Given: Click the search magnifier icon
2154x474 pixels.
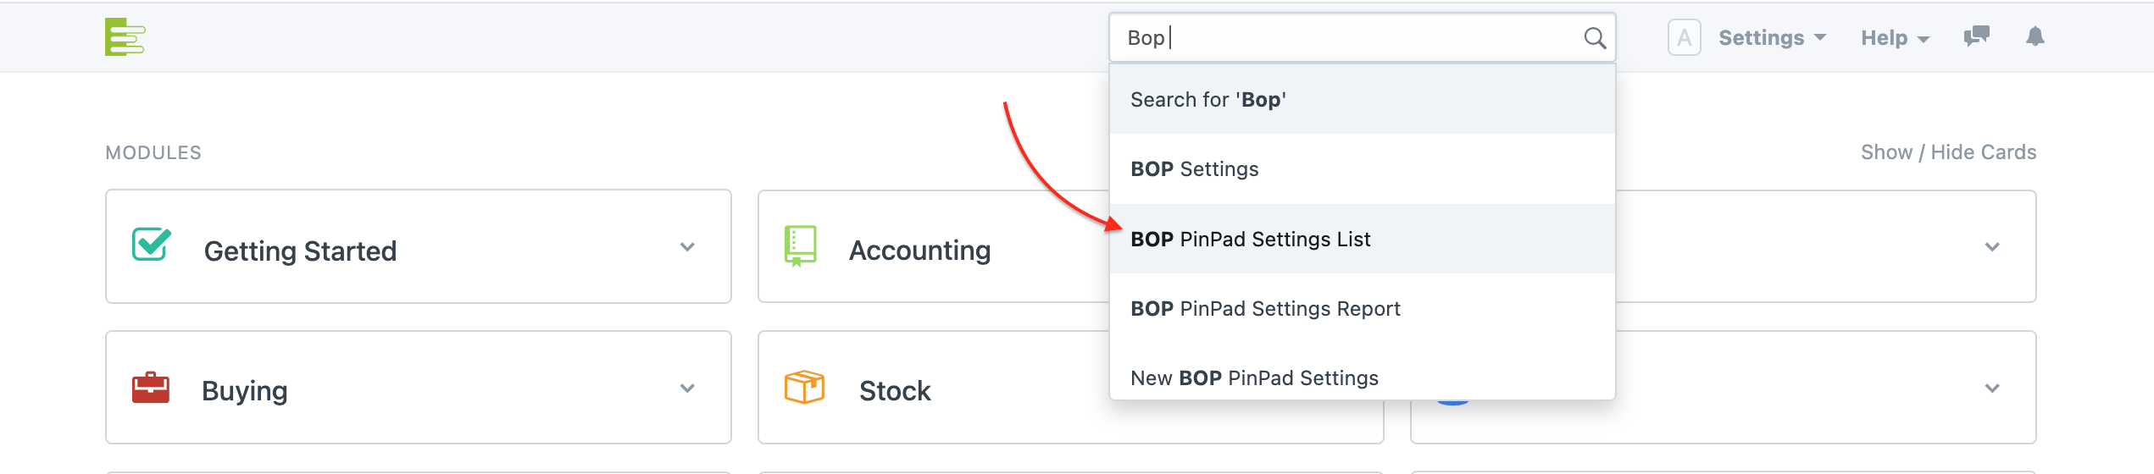Looking at the screenshot, I should pos(1595,38).
